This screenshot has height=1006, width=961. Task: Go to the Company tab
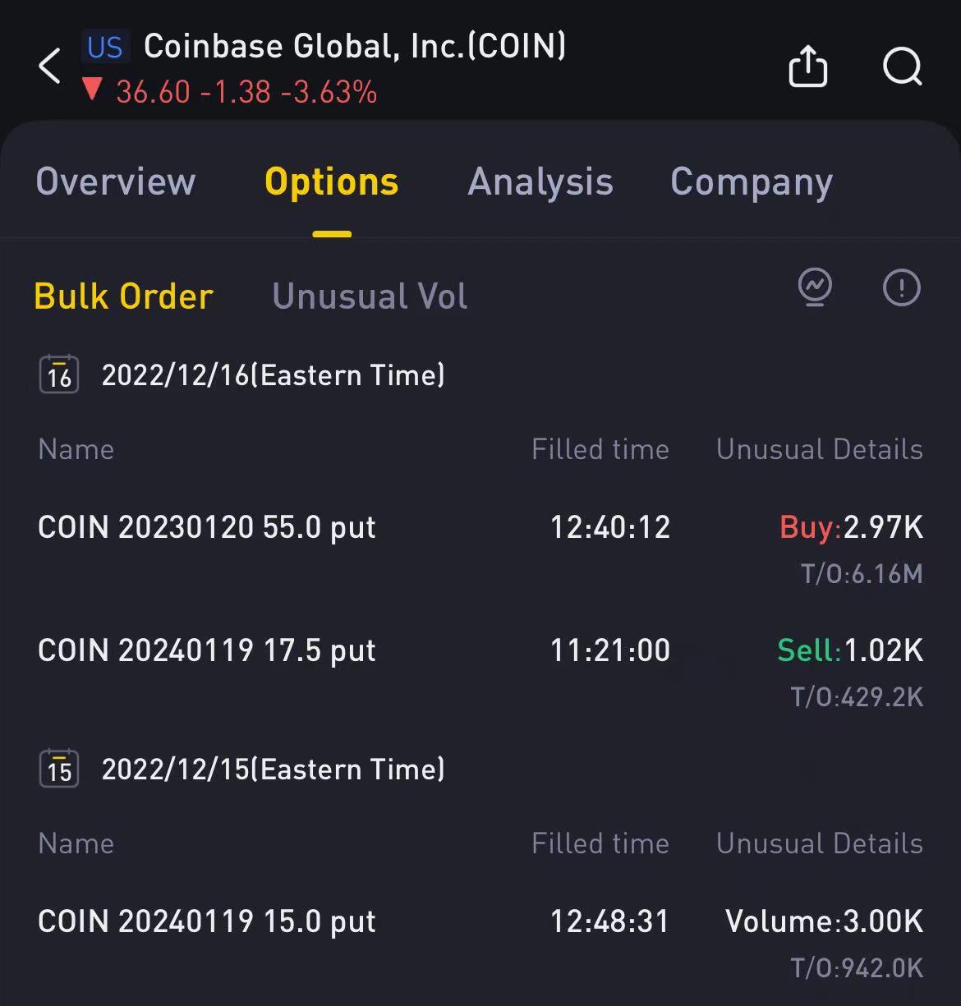tap(752, 183)
